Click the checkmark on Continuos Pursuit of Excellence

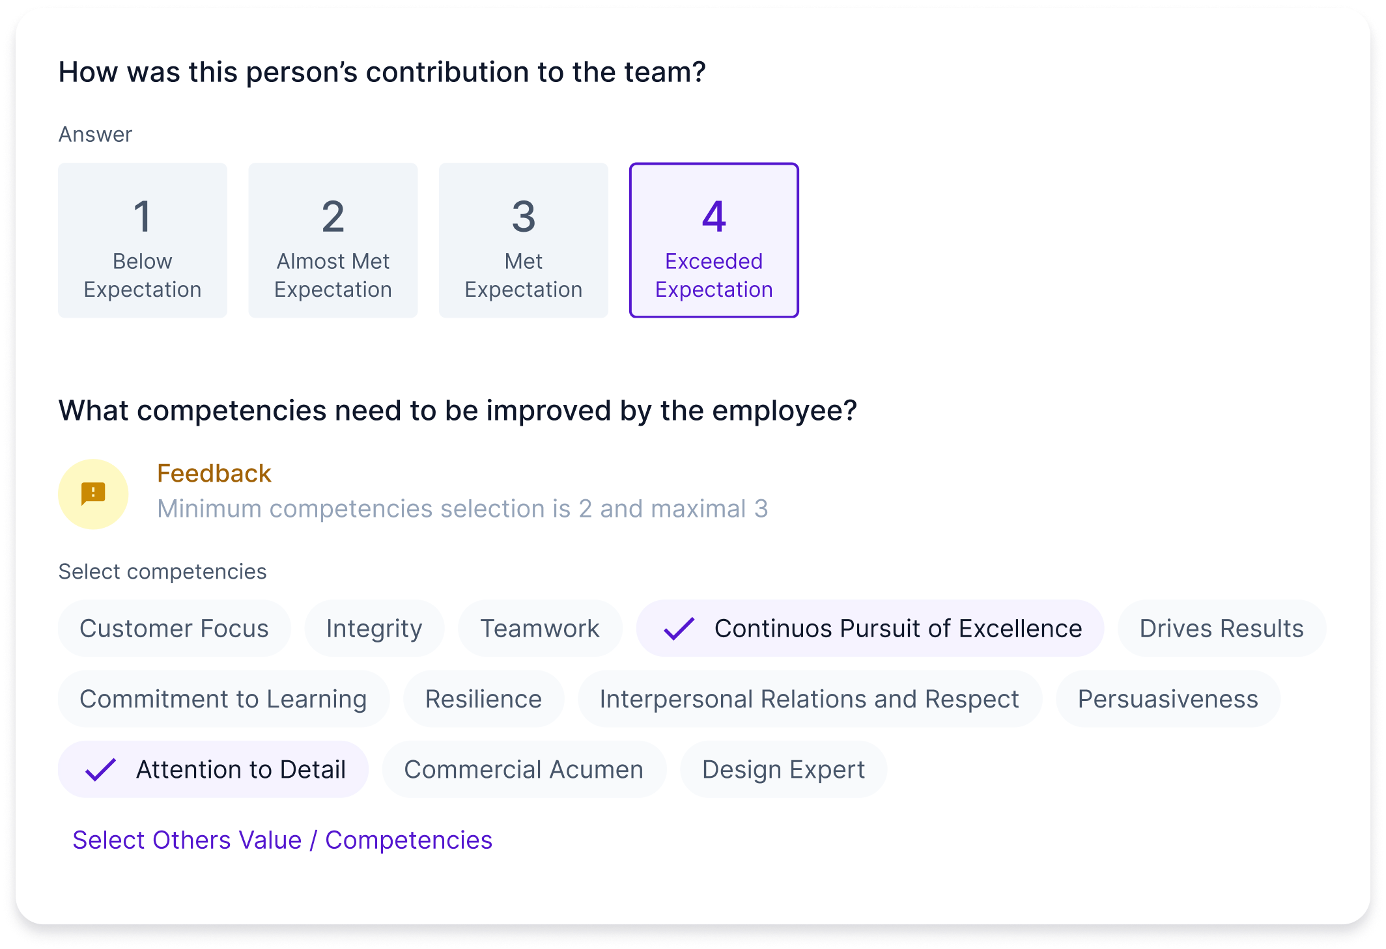[678, 627]
